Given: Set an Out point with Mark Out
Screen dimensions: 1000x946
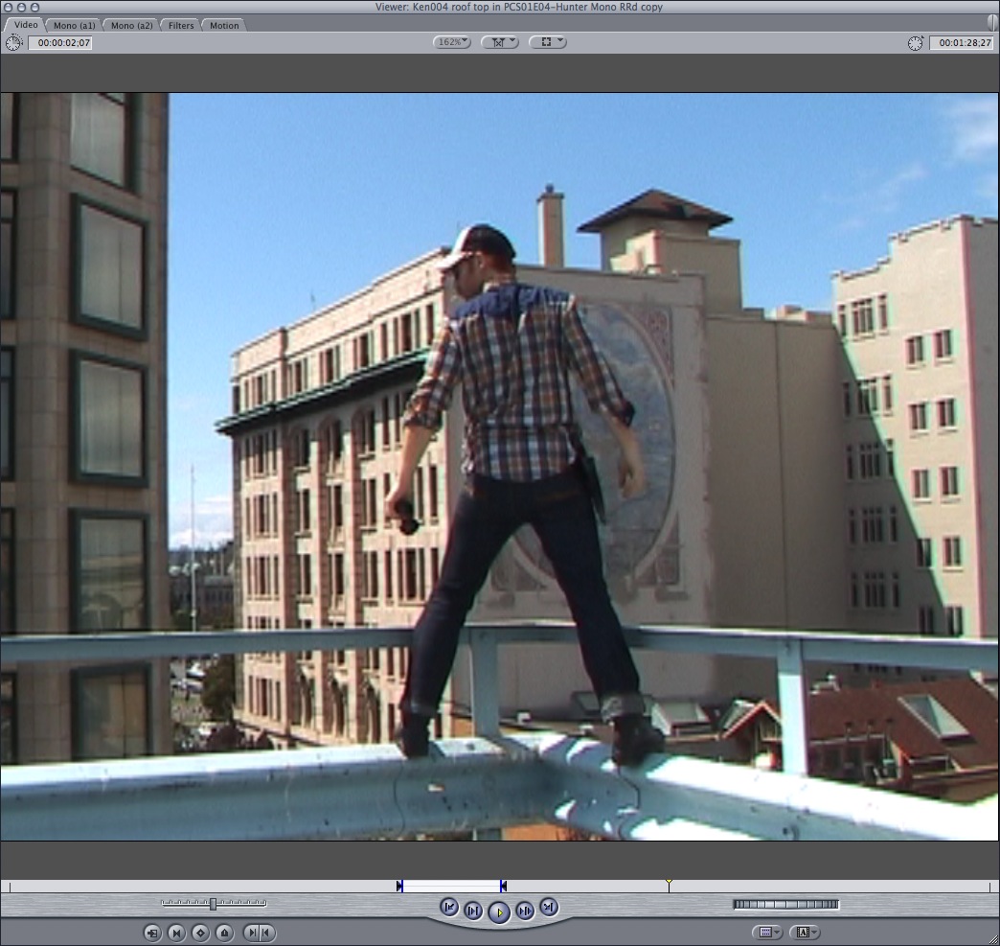Looking at the screenshot, I should [x=266, y=932].
